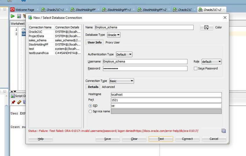Image resolution: width=246 pixels, height=156 pixels.
Task: Copy status message with clipboard icon
Action: point(223,131)
